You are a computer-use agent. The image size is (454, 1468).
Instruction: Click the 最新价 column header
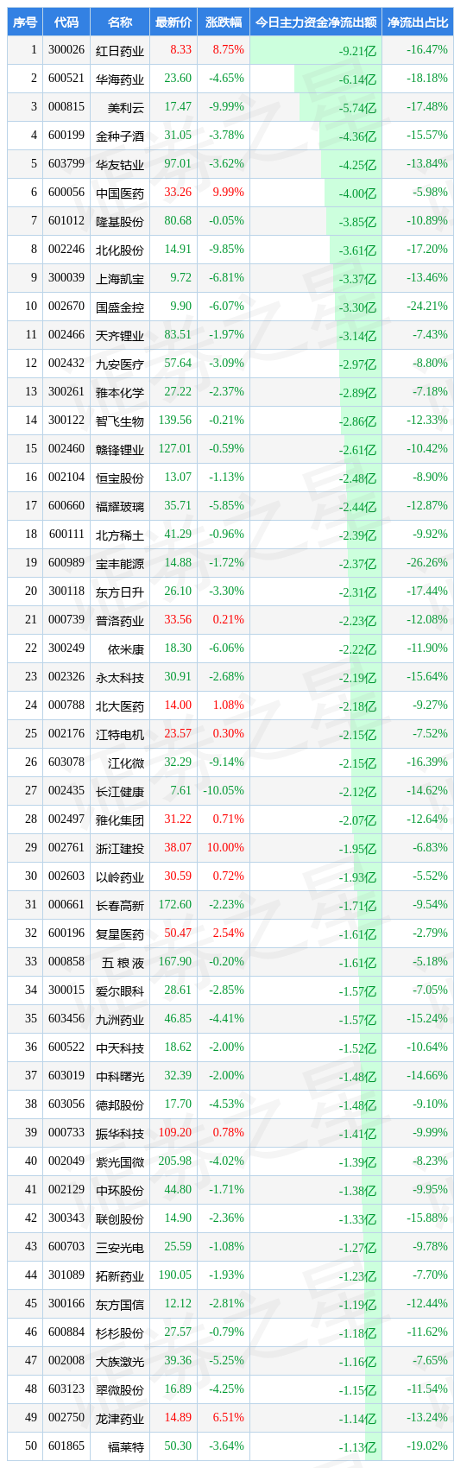coord(173,22)
